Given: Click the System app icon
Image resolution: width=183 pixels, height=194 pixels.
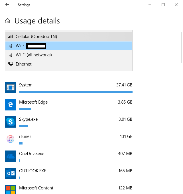Looking at the screenshot, I should click(11, 88).
